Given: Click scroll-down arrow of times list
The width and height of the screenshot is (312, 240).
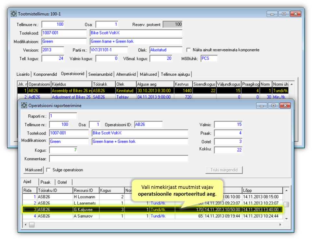Looking at the screenshot, I should [286, 219].
